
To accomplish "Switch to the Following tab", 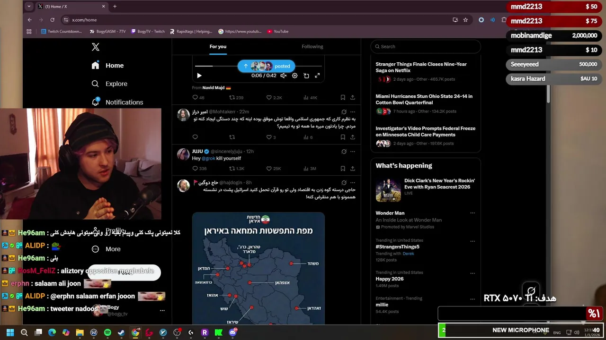I will tap(312, 46).
